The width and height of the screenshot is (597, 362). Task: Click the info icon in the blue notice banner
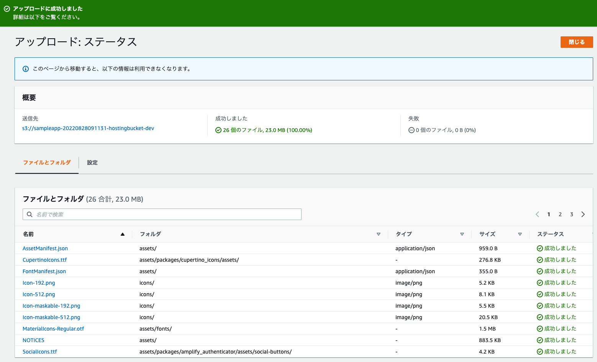25,69
